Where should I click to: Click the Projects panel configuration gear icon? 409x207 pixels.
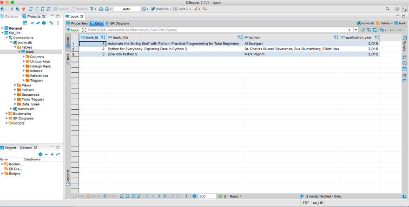44,23
